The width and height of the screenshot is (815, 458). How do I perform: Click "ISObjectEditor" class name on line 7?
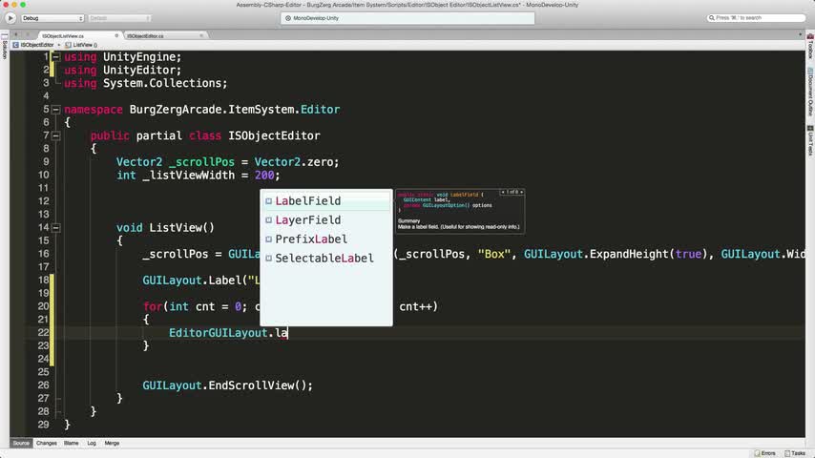tap(274, 135)
